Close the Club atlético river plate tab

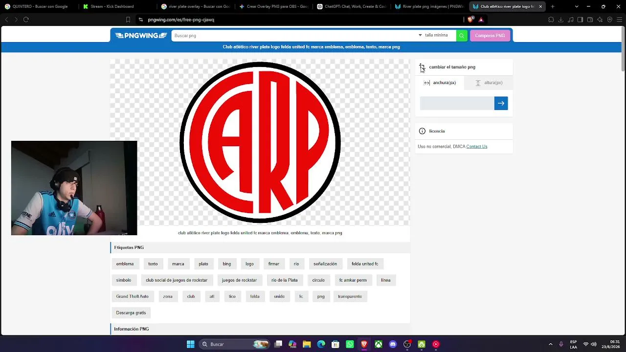(540, 6)
